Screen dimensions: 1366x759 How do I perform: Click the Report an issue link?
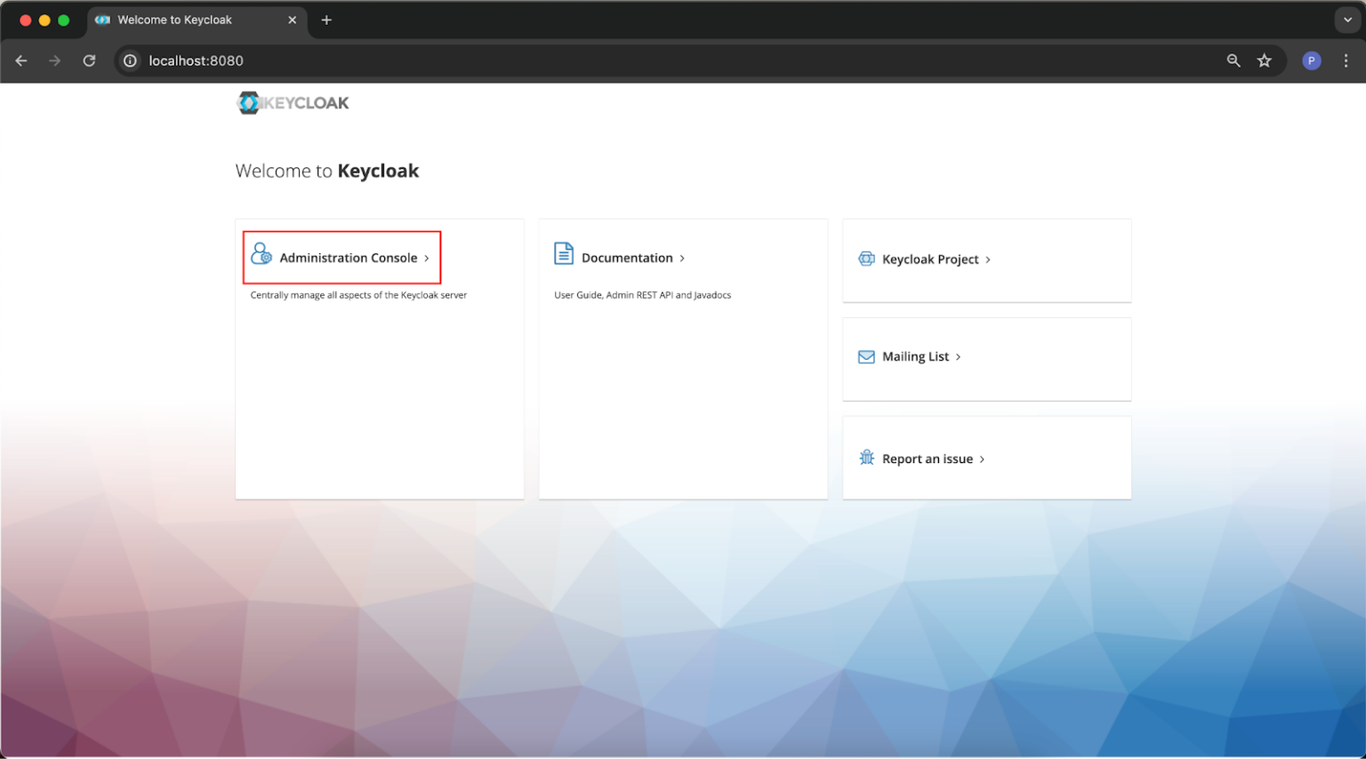click(927, 458)
